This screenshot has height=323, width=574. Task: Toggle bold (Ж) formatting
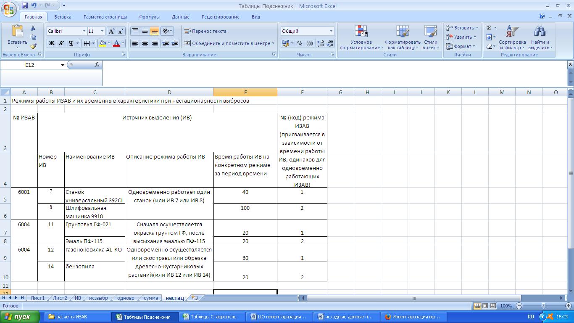tap(51, 43)
